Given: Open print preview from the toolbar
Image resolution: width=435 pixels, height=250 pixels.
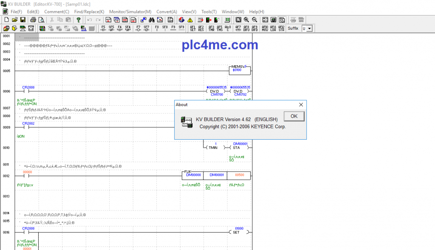Looking at the screenshot, I should [41, 20].
